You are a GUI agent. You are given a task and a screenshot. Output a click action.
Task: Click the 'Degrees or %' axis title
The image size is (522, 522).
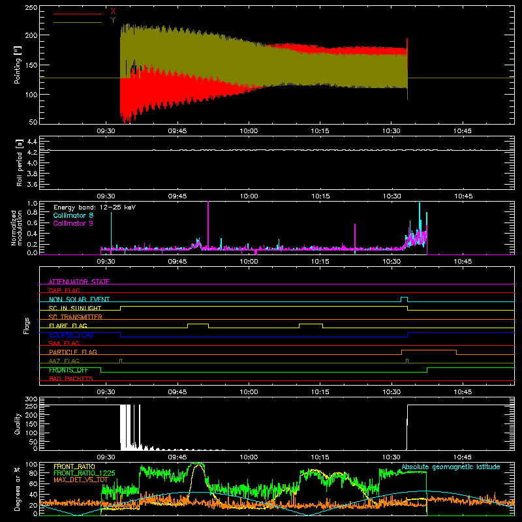pyautogui.click(x=18, y=489)
